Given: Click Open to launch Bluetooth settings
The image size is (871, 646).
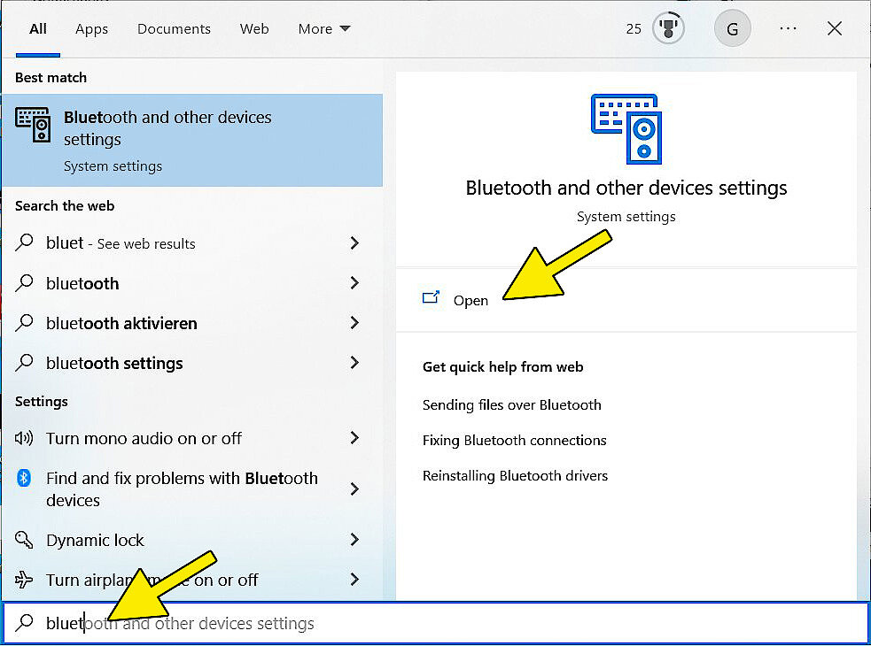Looking at the screenshot, I should point(470,300).
